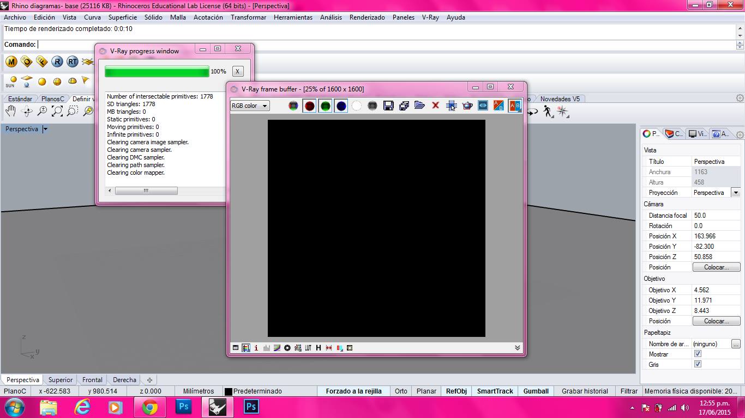Open the LUT color correction icon
The width and height of the screenshot is (745, 418).
308,348
